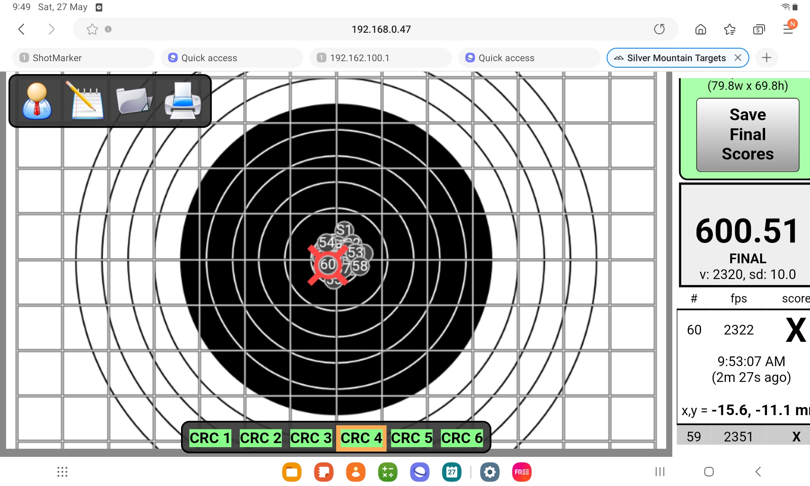Select shot 60 row in score list
The image size is (810, 486).
click(x=744, y=366)
